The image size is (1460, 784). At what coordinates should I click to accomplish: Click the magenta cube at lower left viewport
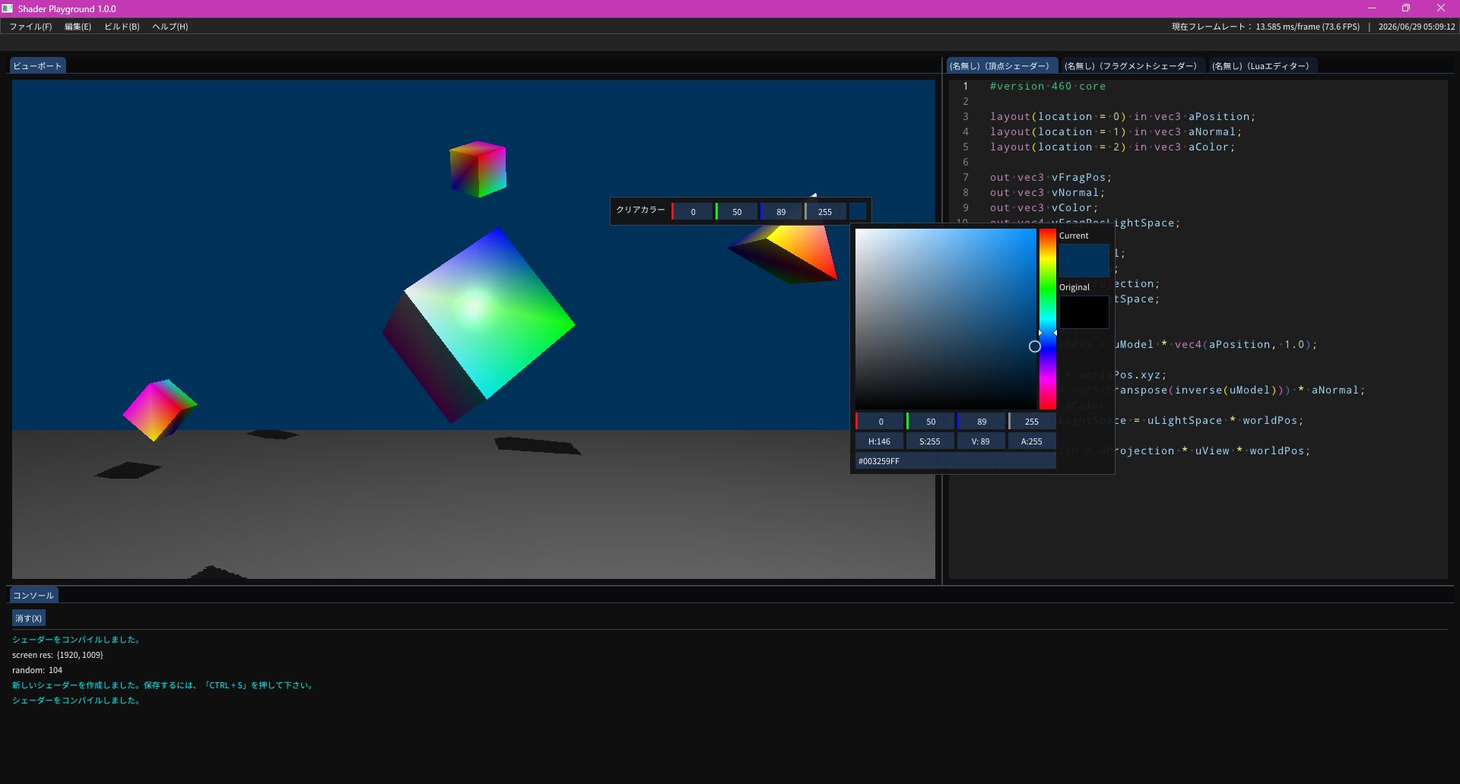tap(160, 410)
